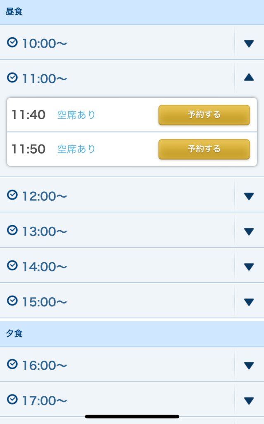Expand the 17:00~ time slot arrow
Screen dimensions: 264x424
click(249, 400)
